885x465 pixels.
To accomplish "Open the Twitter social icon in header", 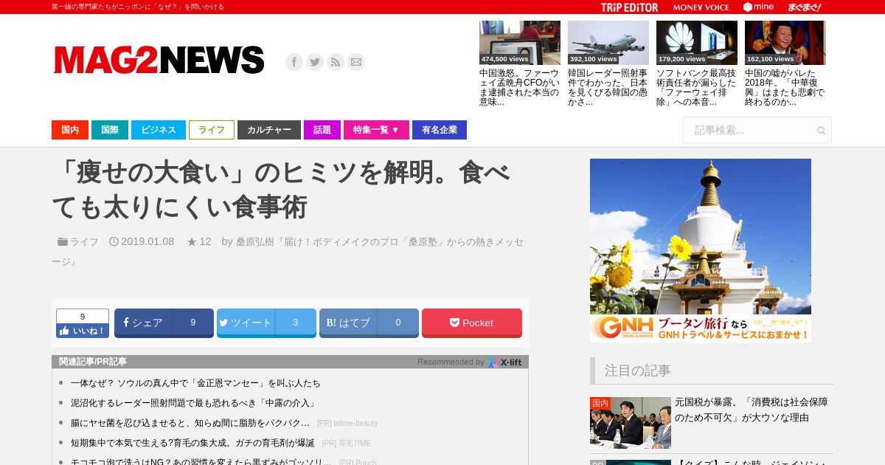I will point(315,62).
